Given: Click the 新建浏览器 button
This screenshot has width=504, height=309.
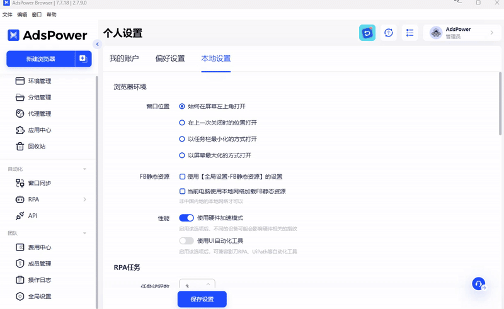Looking at the screenshot, I should coord(40,59).
